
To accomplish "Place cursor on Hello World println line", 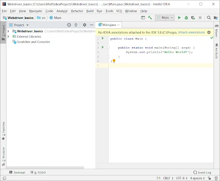I will (159, 52).
